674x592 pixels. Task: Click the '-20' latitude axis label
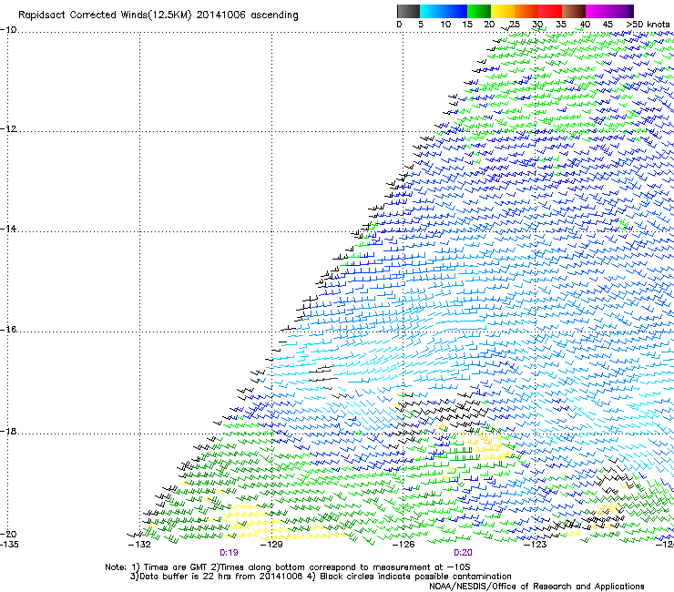pos(8,534)
